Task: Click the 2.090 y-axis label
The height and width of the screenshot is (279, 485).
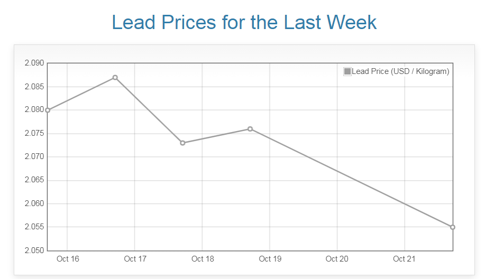Action: point(34,63)
